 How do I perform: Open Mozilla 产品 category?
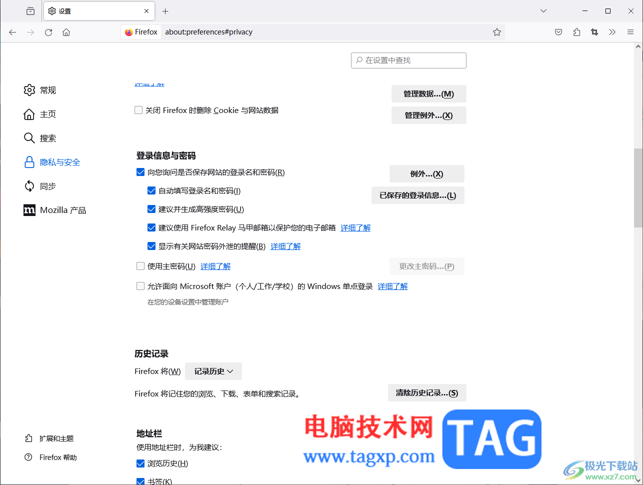click(55, 210)
